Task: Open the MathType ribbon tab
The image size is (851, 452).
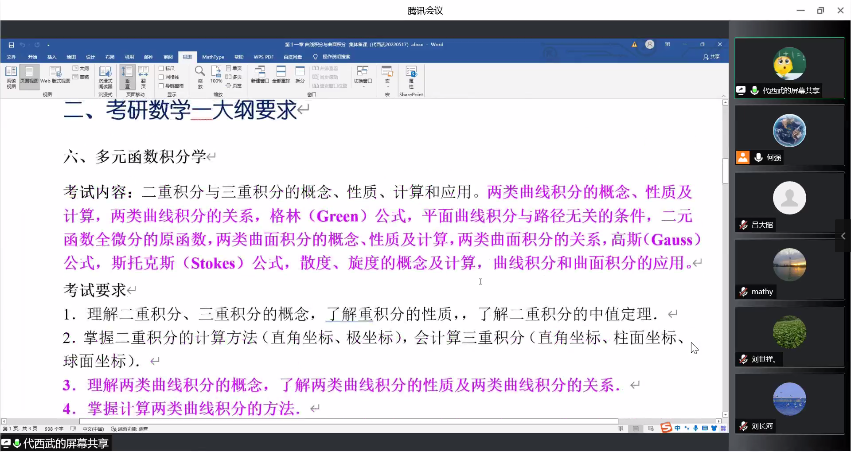Action: [x=213, y=57]
